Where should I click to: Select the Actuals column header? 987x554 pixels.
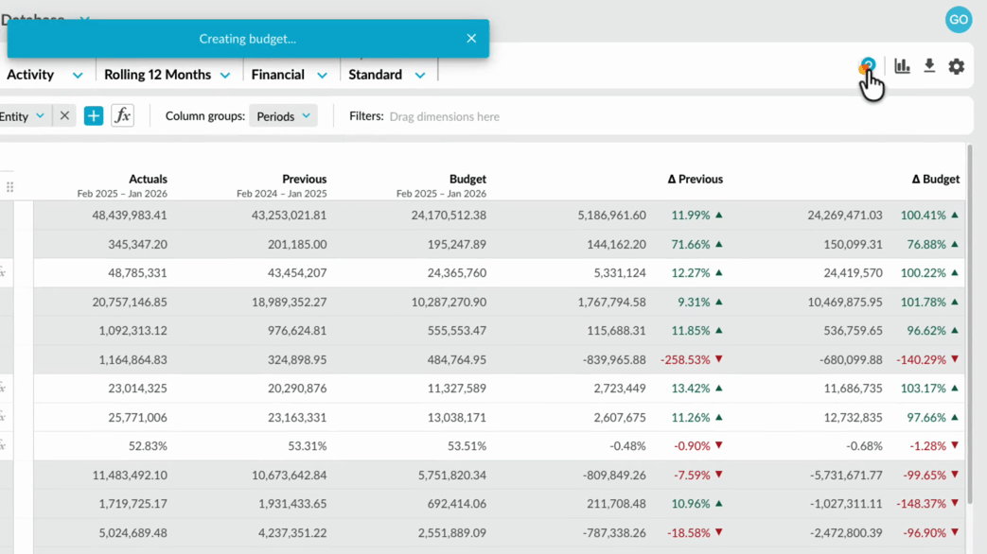click(x=148, y=180)
